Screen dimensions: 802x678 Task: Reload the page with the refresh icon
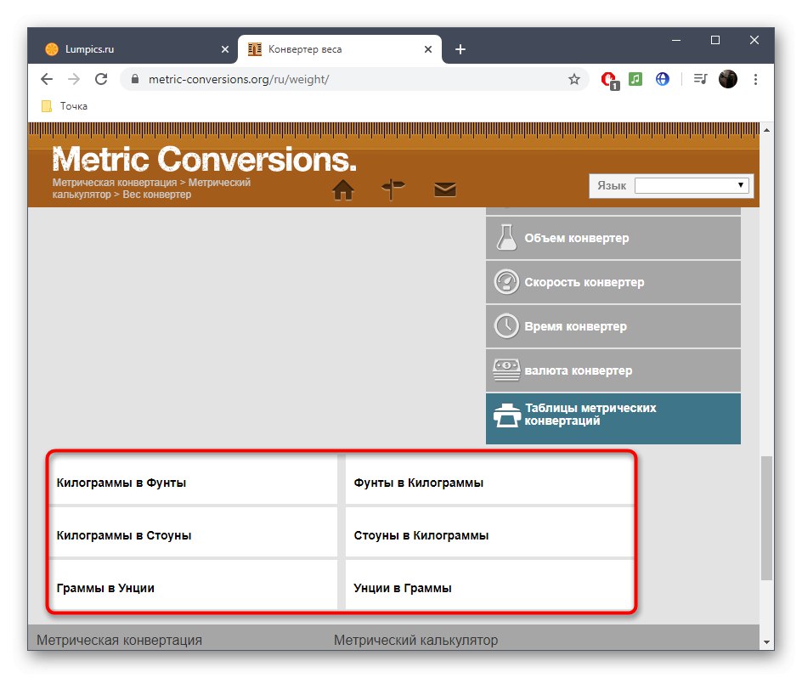101,79
